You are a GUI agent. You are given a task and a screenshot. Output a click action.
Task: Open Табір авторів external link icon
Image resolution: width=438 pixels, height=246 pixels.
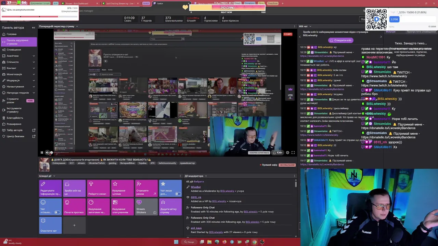point(34,130)
